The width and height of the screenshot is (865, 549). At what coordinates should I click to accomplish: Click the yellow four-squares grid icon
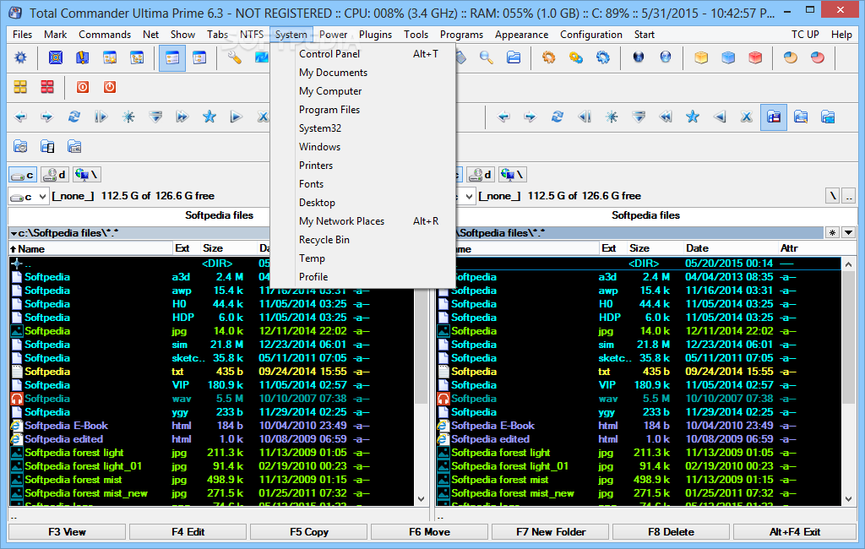point(20,87)
